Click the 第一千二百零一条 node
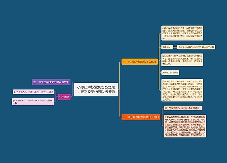 (x=170, y=72)
